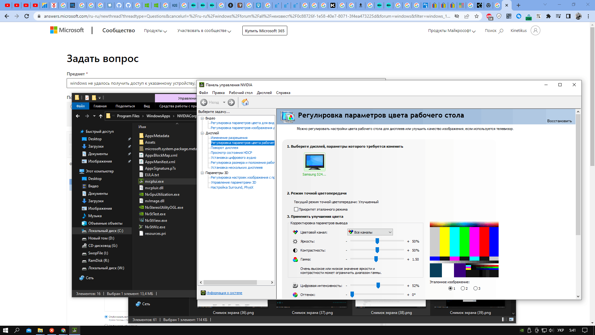Click the gamma color icon next to Гамма
595x335 pixels.
295,259
